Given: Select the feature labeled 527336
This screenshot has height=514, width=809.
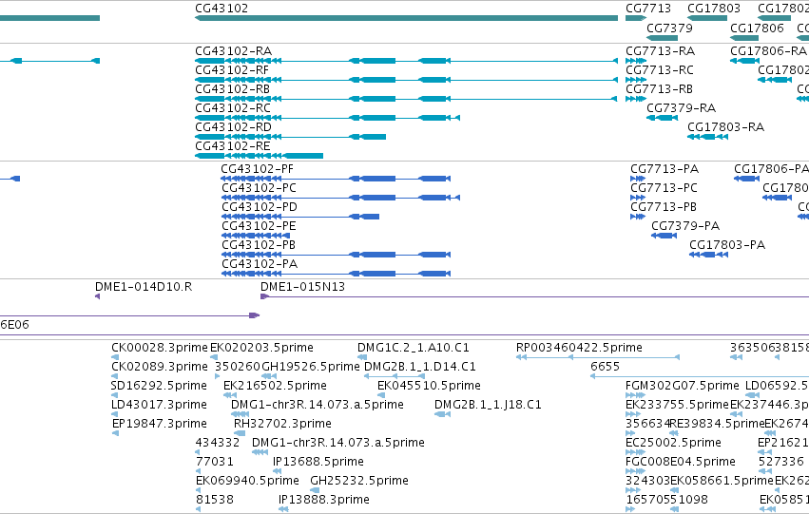Looking at the screenshot, I should tap(781, 462).
